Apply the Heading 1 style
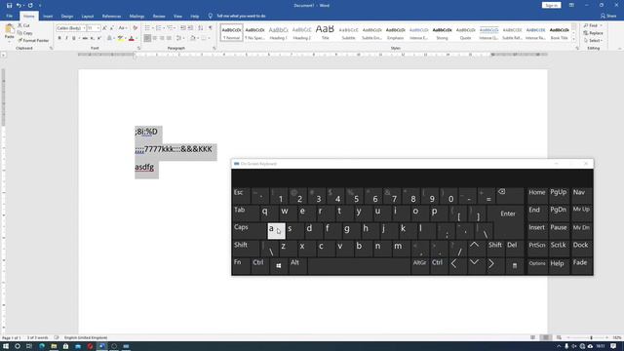 [278, 32]
